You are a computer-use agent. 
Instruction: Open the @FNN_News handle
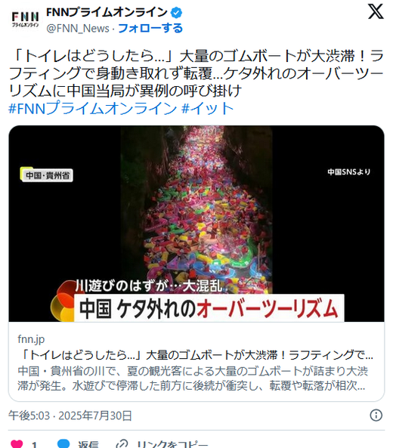coord(78,28)
